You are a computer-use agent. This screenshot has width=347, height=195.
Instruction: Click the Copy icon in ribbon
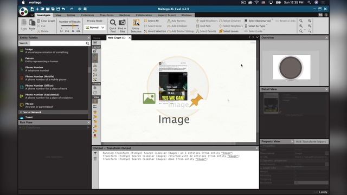[24, 23]
